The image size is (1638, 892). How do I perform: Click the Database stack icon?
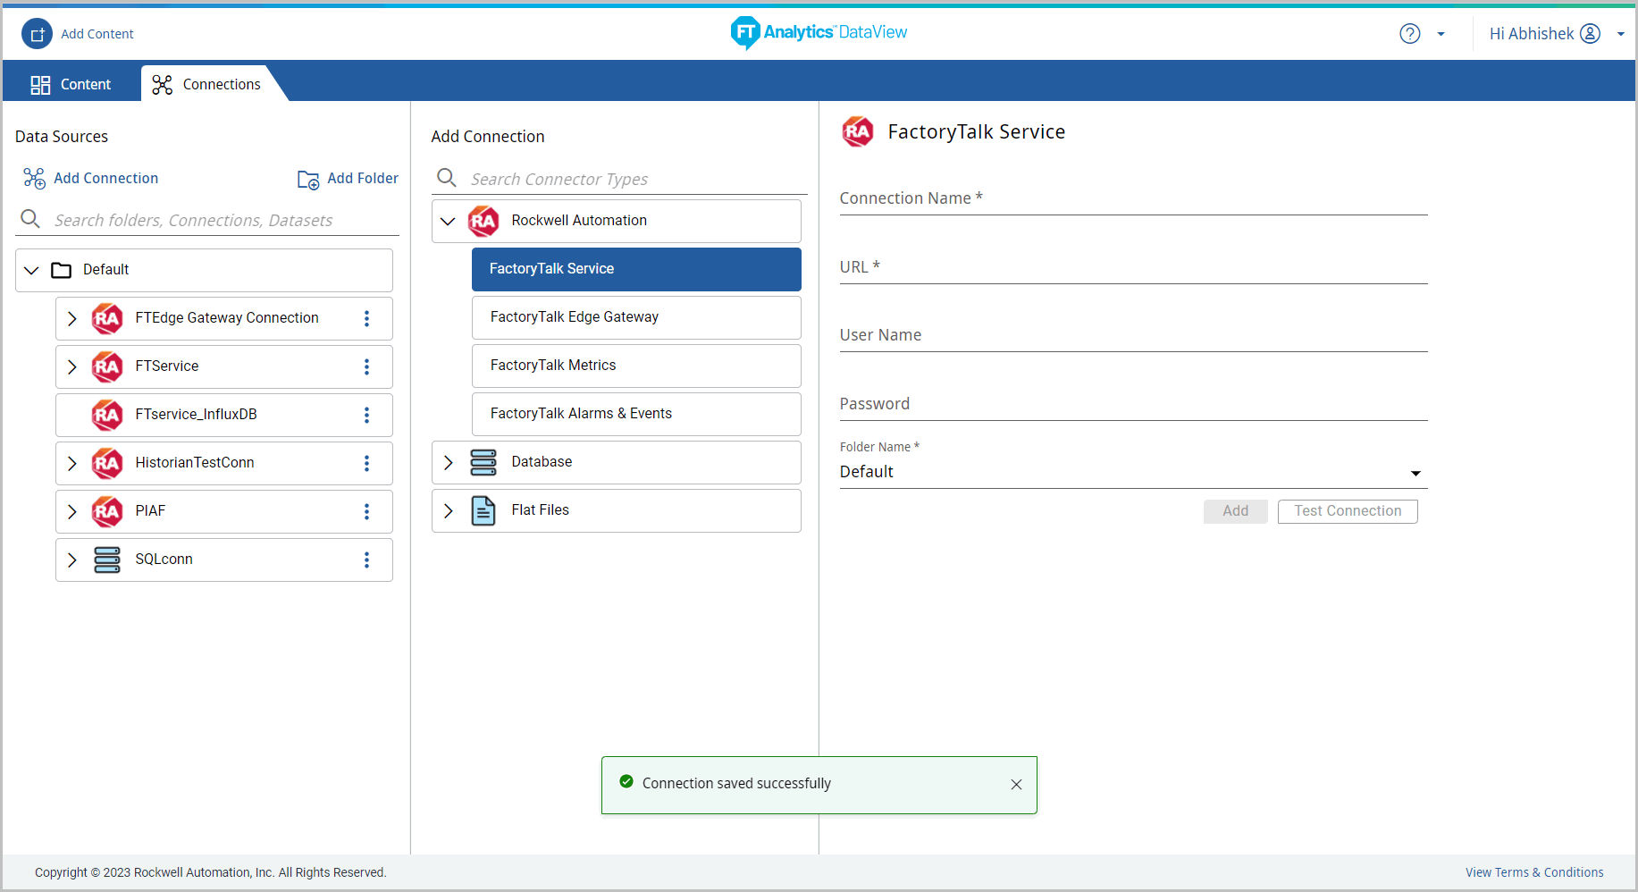point(483,462)
